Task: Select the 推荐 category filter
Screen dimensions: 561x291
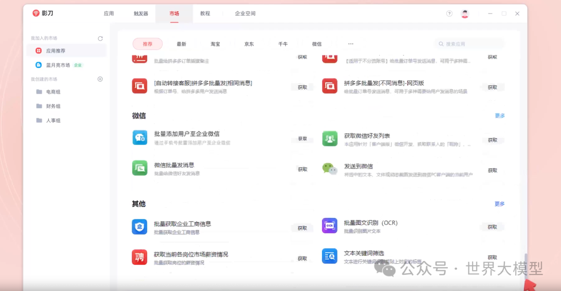Action: tap(148, 44)
